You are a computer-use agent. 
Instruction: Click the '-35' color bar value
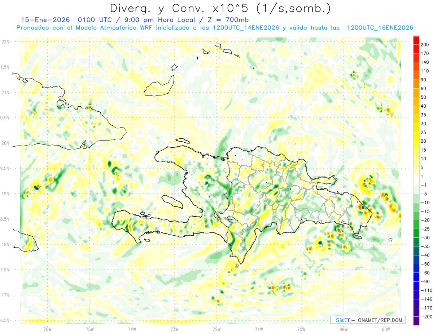(x=425, y=246)
